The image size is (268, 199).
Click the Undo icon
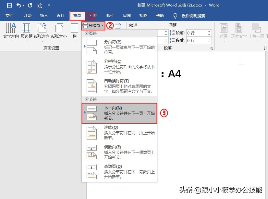pyautogui.click(x=18, y=5)
